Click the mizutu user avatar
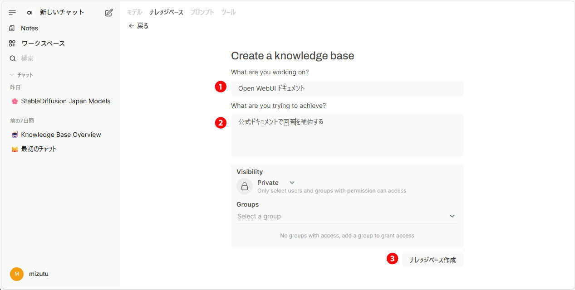The width and height of the screenshot is (575, 290). (17, 274)
